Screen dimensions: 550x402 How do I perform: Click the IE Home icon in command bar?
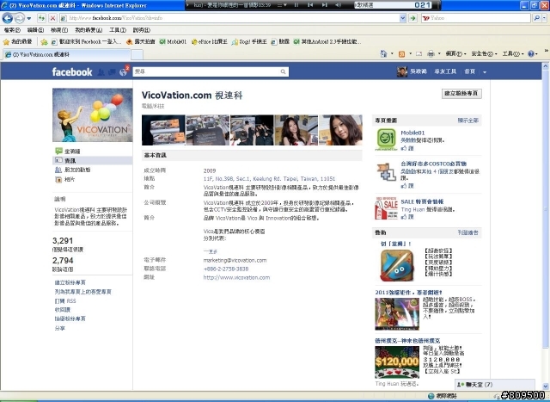pos(383,53)
